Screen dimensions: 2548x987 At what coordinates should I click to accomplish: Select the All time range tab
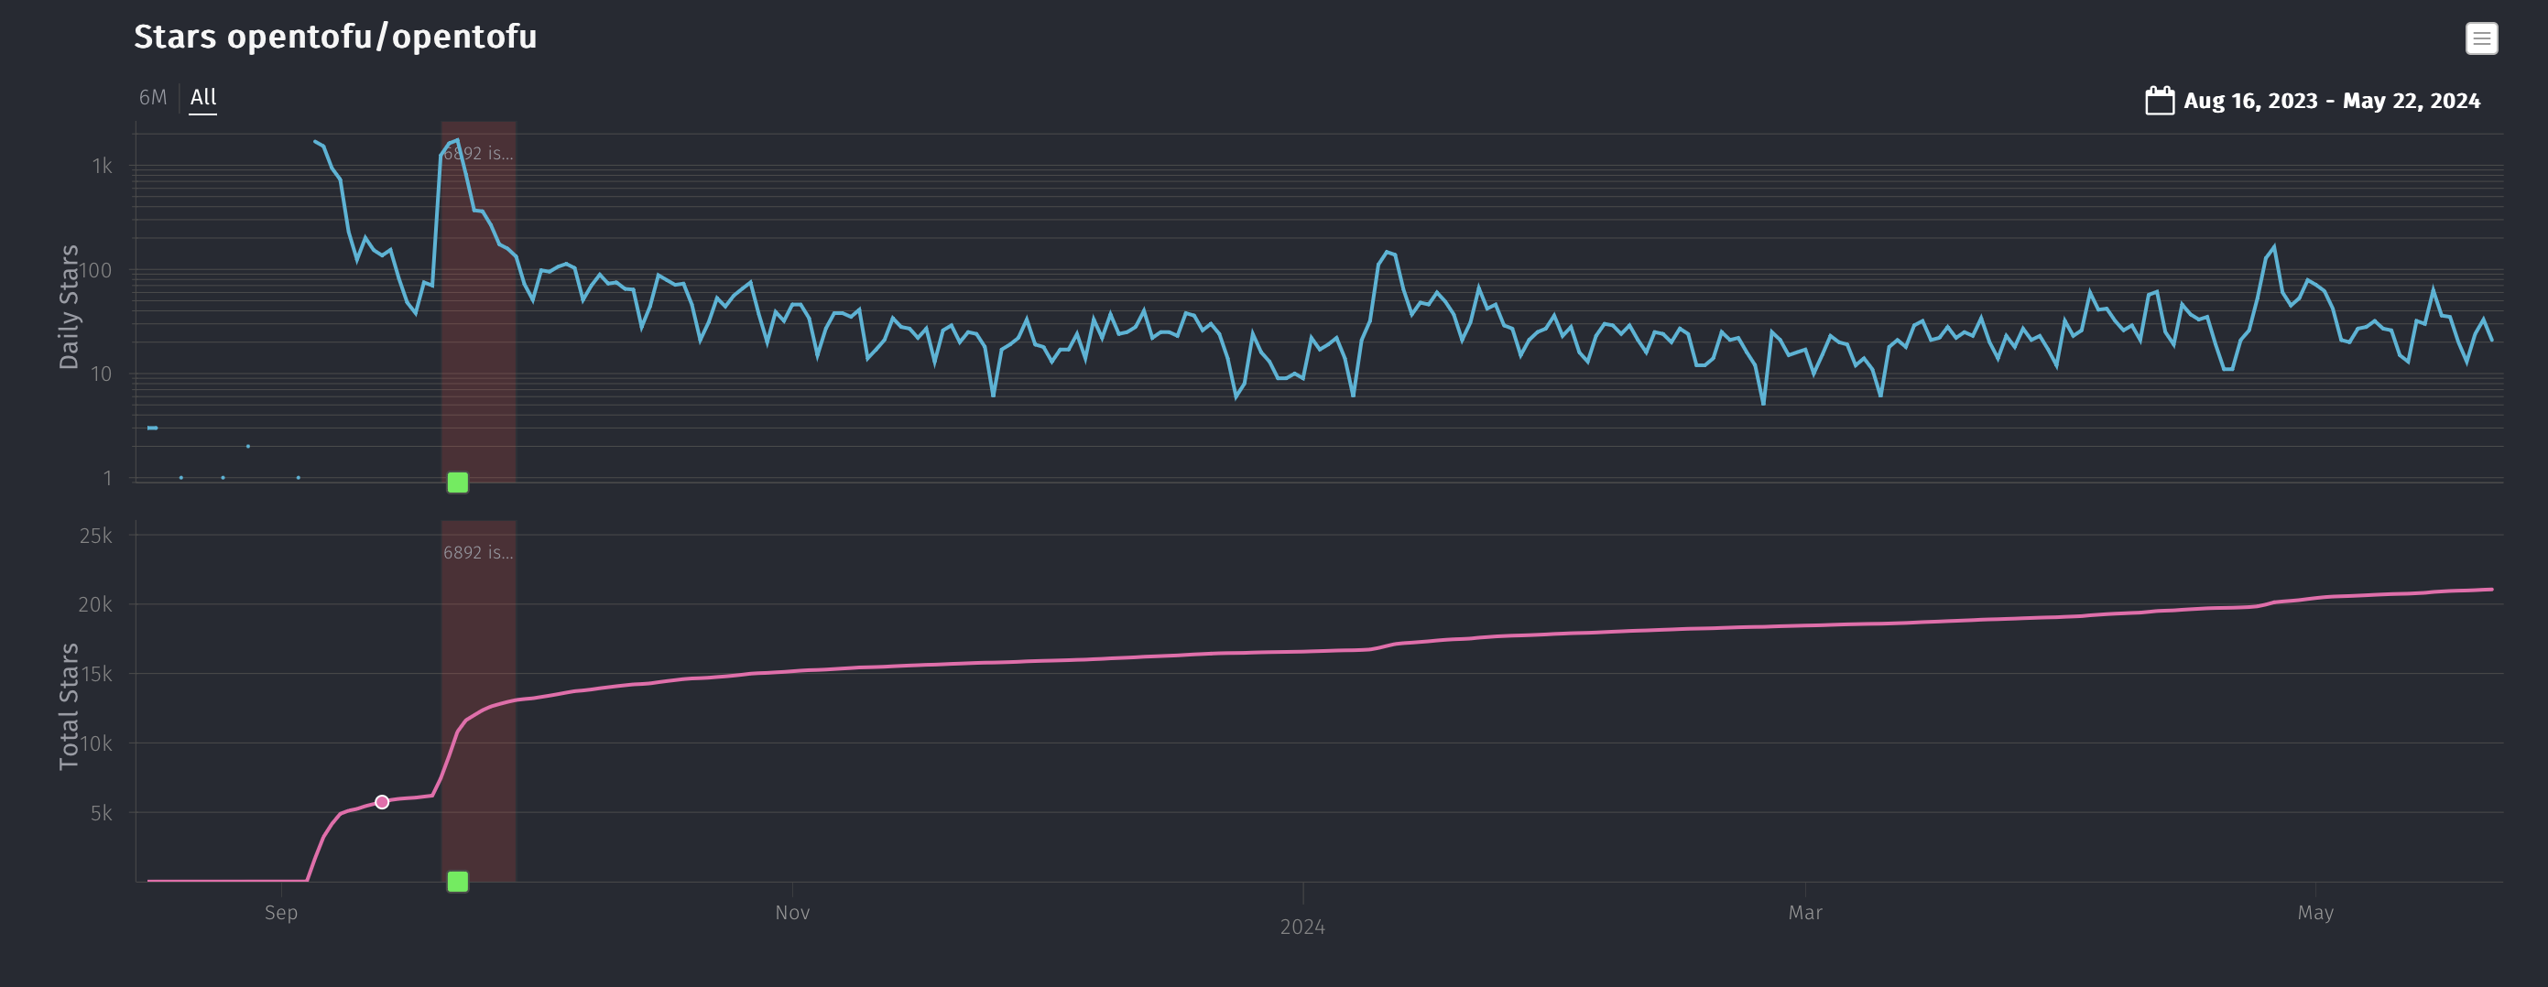(202, 98)
